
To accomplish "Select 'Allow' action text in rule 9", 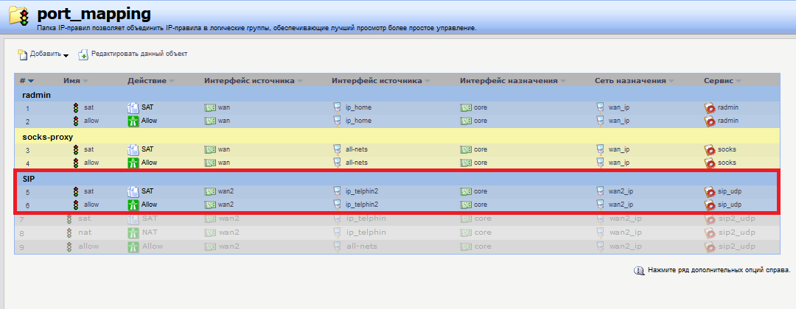I will pyautogui.click(x=153, y=246).
